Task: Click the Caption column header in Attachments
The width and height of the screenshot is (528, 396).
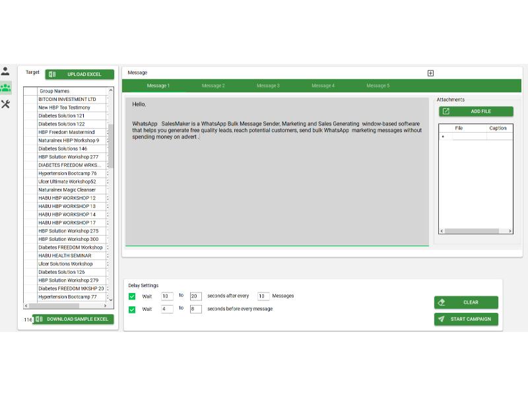Action: coord(500,128)
